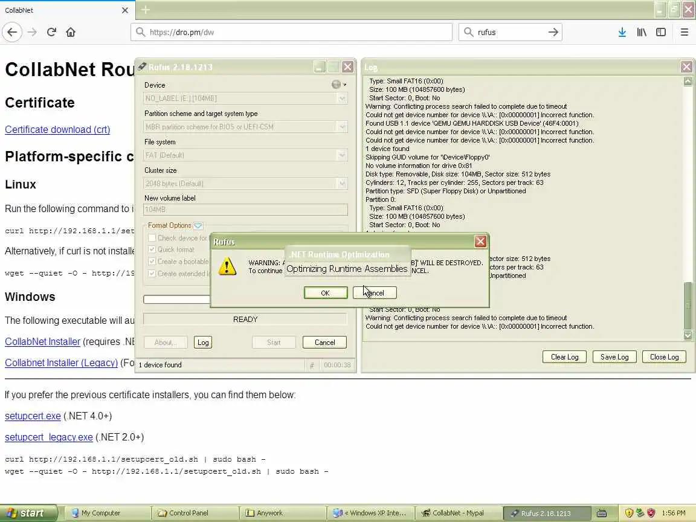Click the Log scrollbar down arrow
The image size is (696, 522).
(688, 335)
